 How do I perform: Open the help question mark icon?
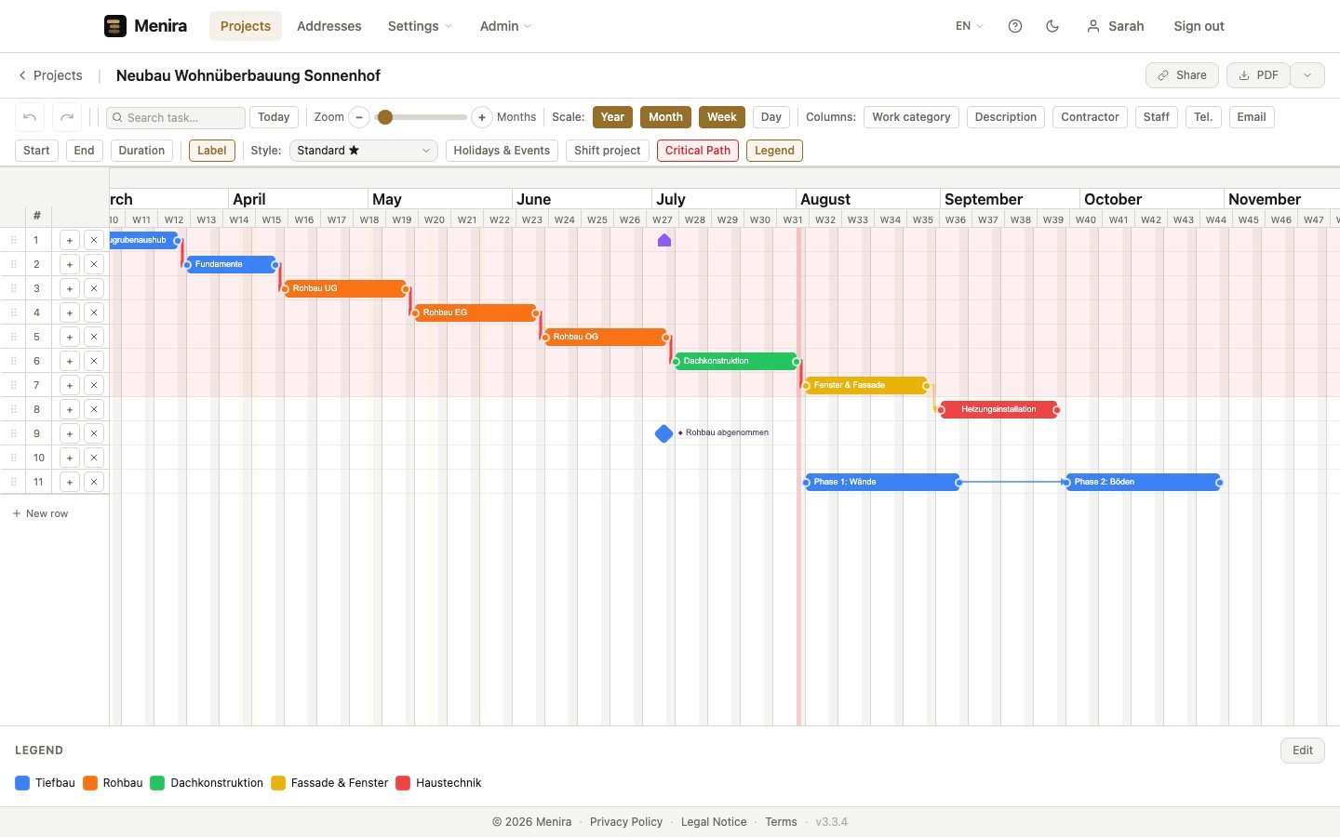(1015, 26)
